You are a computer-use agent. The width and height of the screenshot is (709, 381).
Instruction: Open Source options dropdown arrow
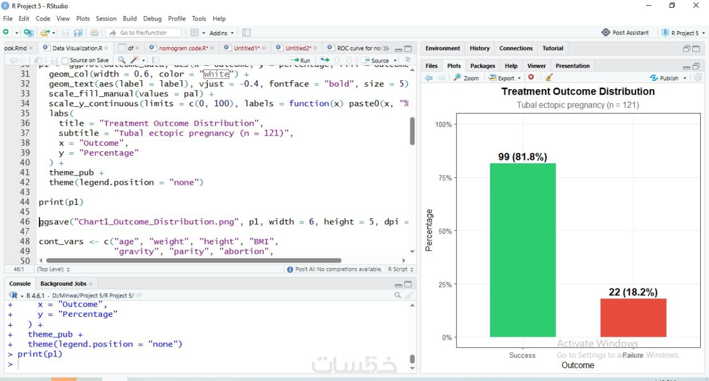click(395, 60)
